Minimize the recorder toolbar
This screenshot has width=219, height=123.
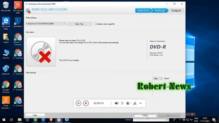(x=141, y=103)
